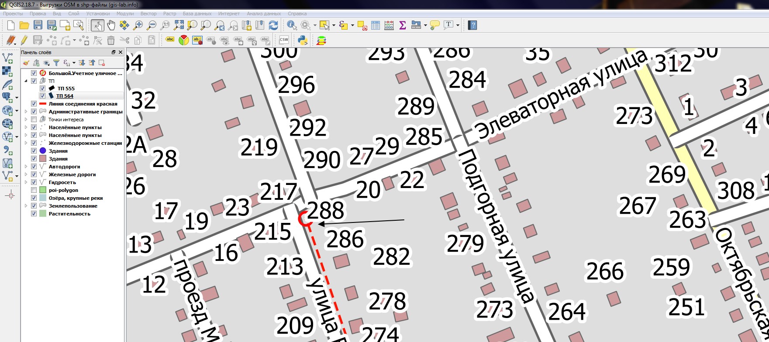The width and height of the screenshot is (769, 342).
Task: Click the Add Vector Layer icon
Action: tap(8, 58)
